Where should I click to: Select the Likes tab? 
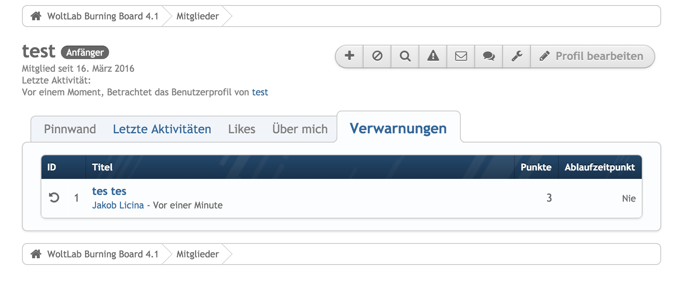pos(241,129)
